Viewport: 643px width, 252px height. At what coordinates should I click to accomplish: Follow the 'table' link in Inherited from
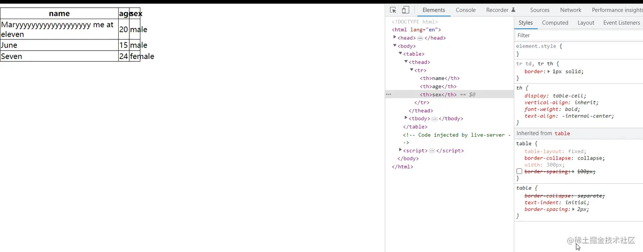pyautogui.click(x=562, y=133)
